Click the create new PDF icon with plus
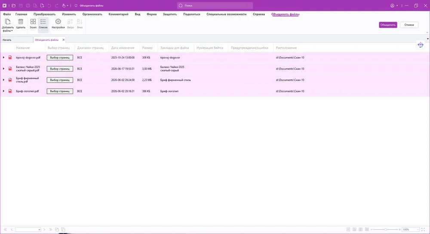The width and height of the screenshot is (430, 234). [42, 6]
